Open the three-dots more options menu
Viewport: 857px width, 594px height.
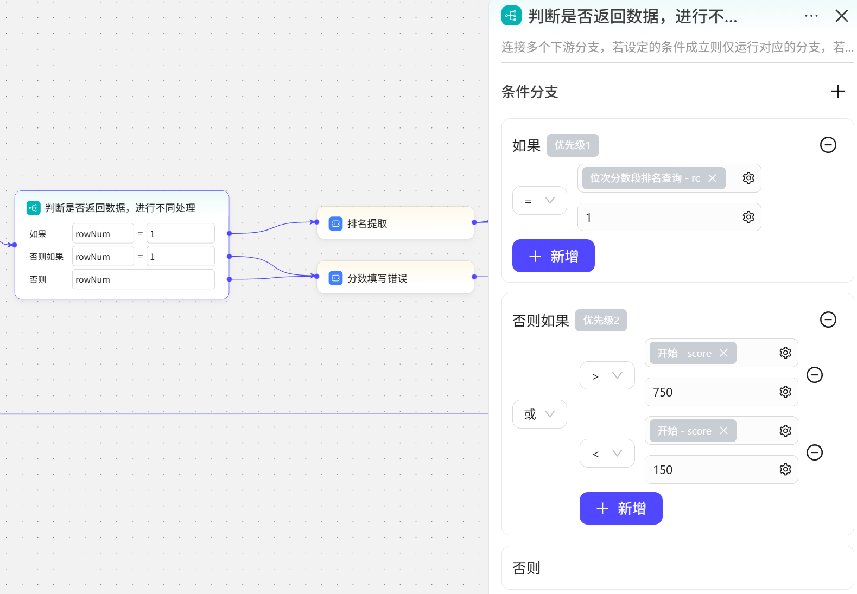[811, 16]
